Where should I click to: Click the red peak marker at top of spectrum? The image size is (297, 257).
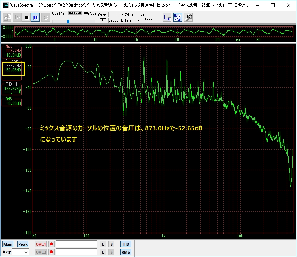(144, 47)
